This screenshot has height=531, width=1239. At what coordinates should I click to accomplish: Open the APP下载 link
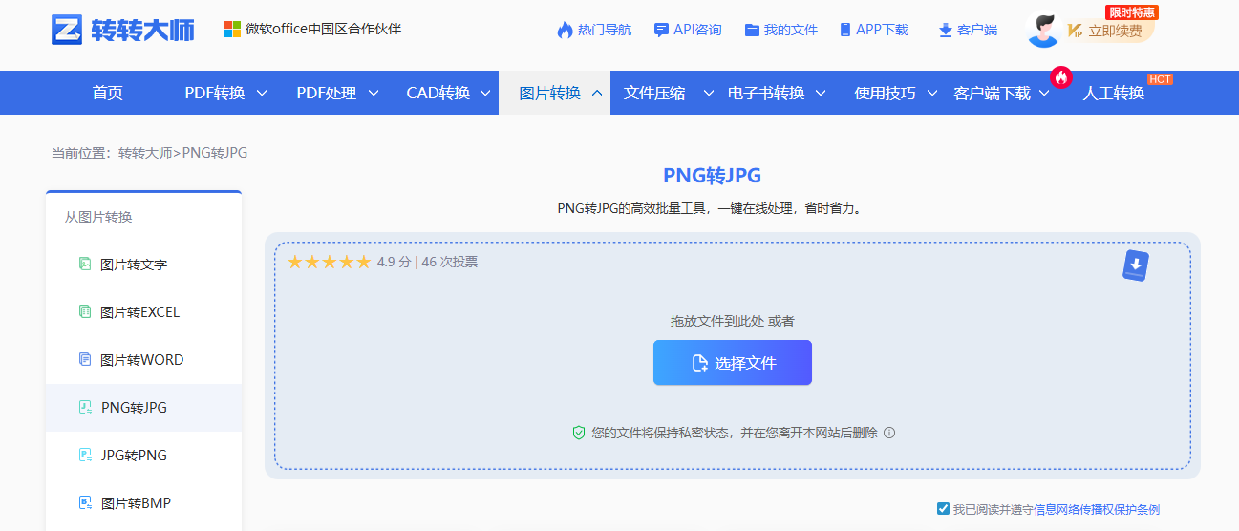pos(883,30)
